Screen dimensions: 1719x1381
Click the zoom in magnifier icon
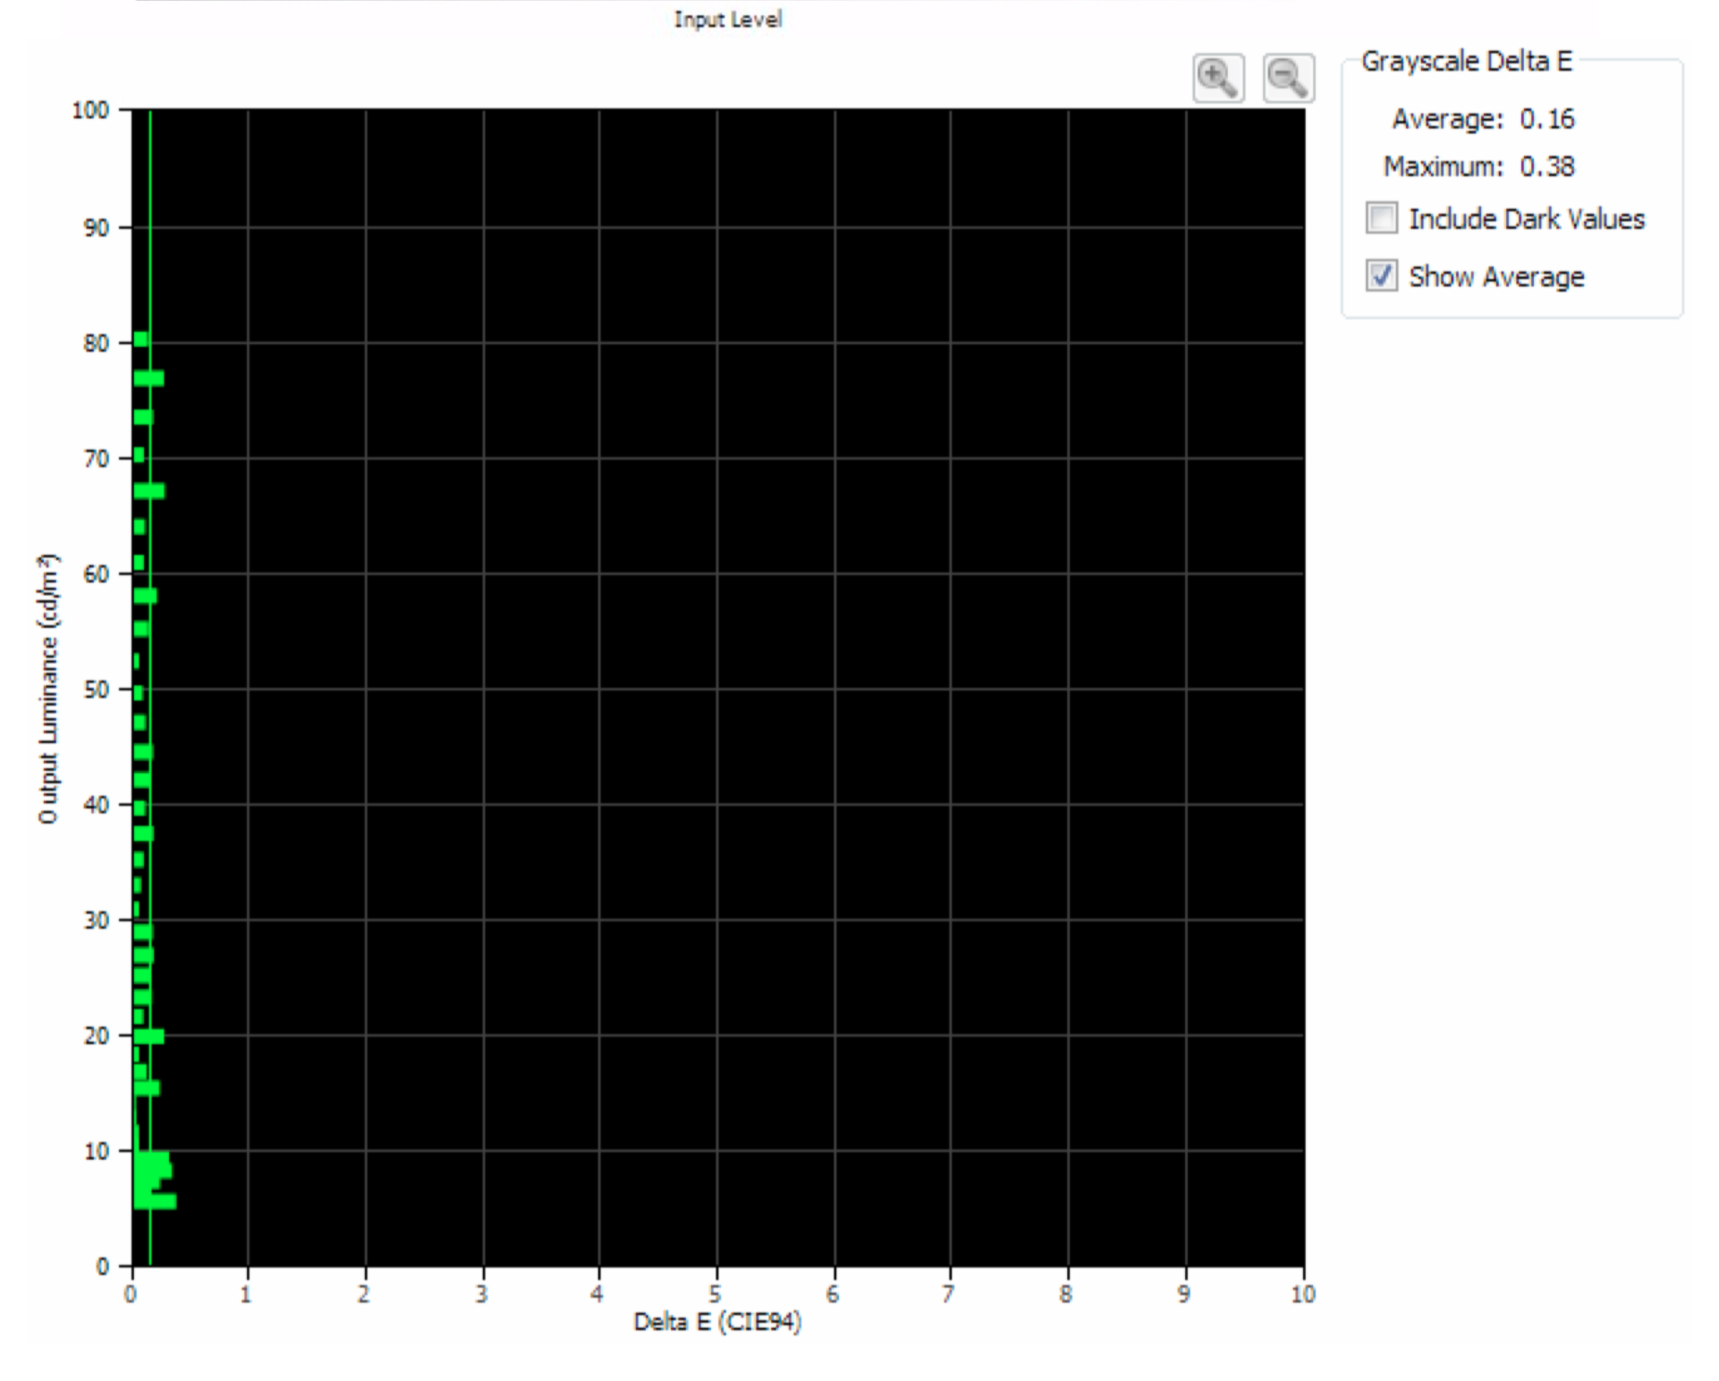coord(1218,79)
